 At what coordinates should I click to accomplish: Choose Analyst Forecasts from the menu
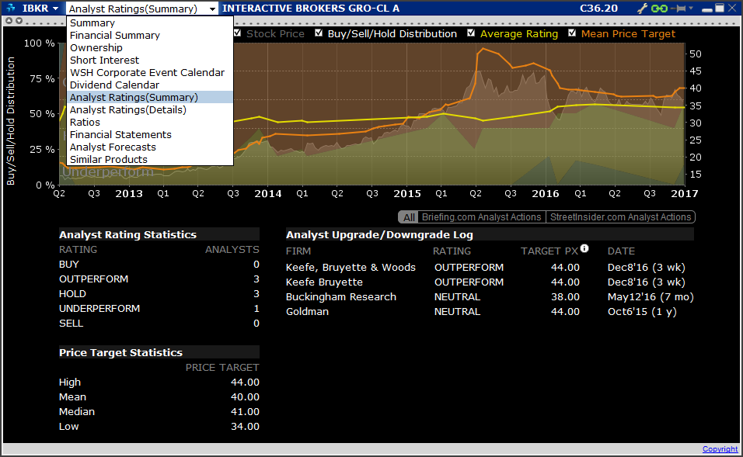point(113,147)
